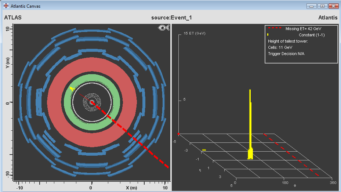341x192 pixels.
Task: Select the yellow calorimeter cluster in XY view
Action: (x=72, y=88)
